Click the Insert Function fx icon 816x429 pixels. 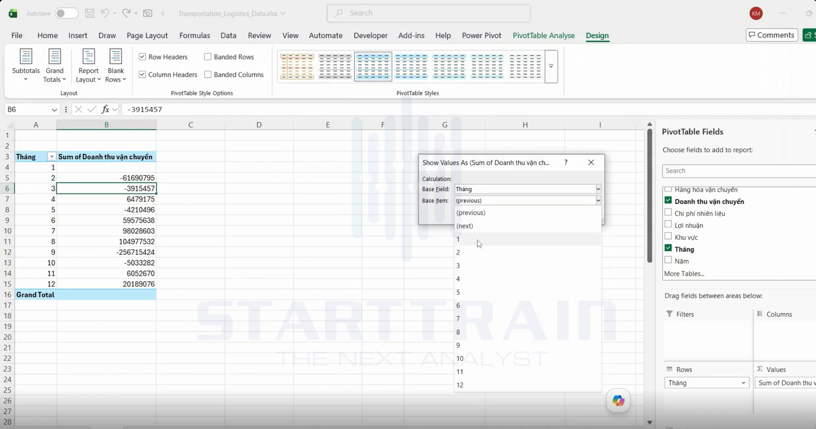point(105,109)
